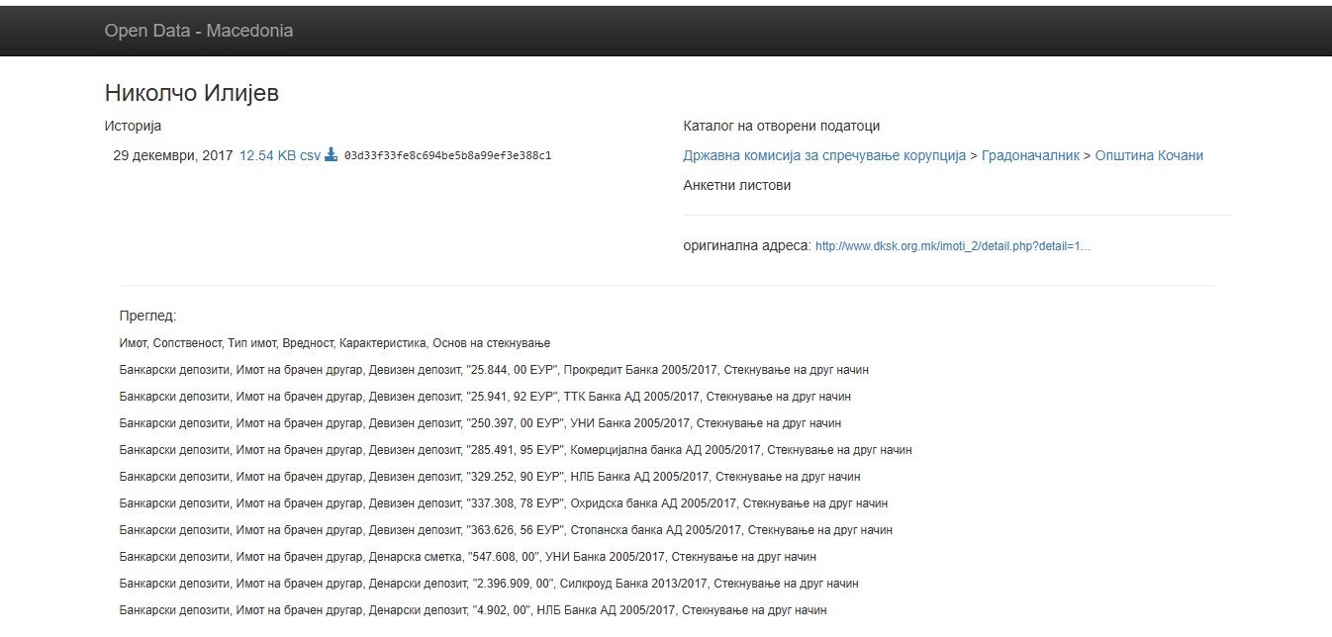Open the Open Data - Macedonia home link
Screen dimensions: 1332x637
pyautogui.click(x=199, y=31)
